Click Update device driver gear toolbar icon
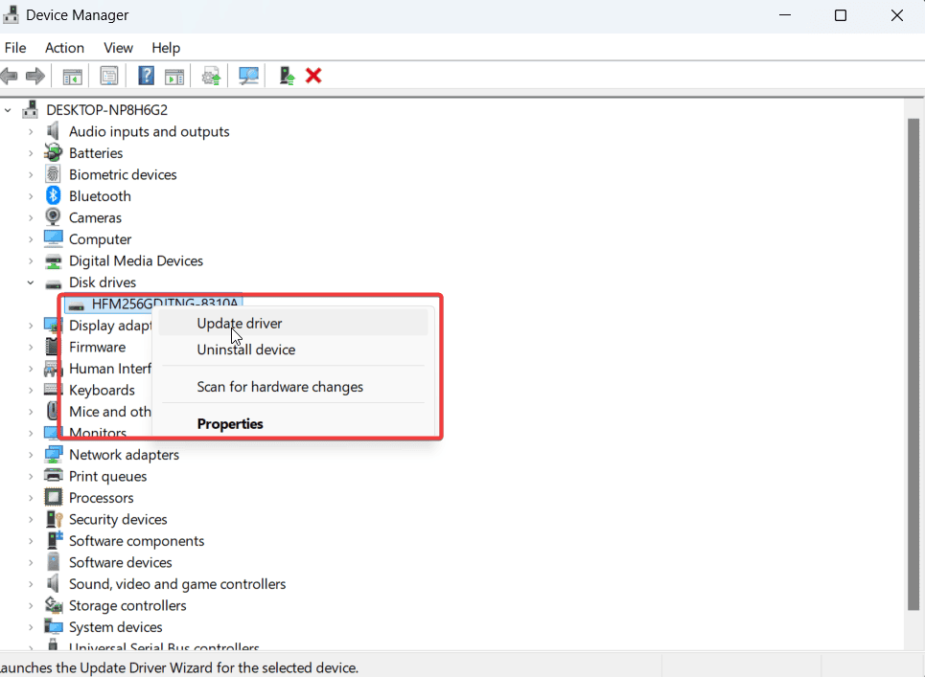The height and width of the screenshot is (677, 925). [x=211, y=76]
